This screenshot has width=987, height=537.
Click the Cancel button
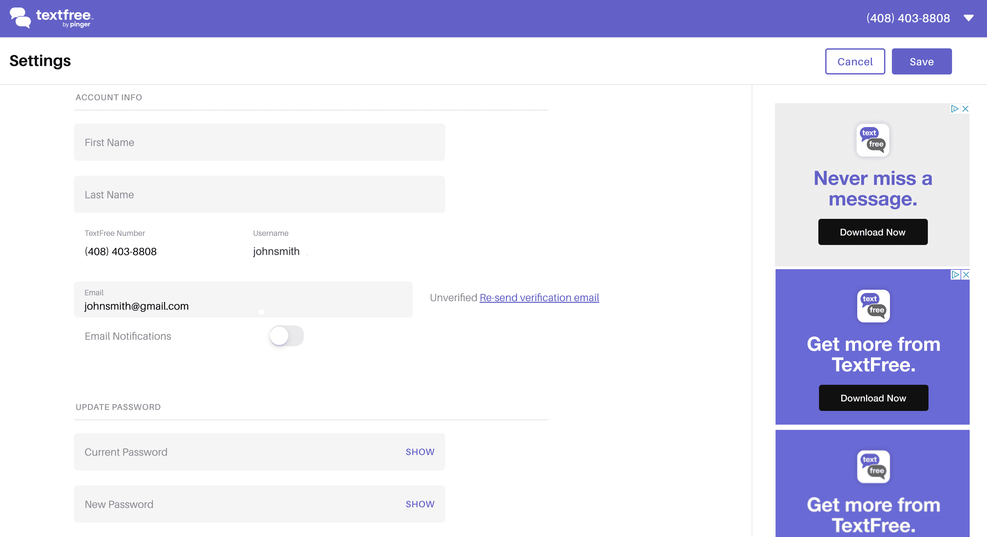[855, 61]
